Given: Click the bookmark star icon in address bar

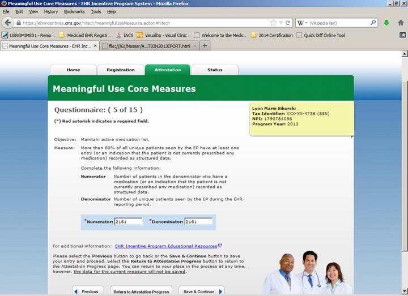Looking at the screenshot, I should (x=273, y=23).
